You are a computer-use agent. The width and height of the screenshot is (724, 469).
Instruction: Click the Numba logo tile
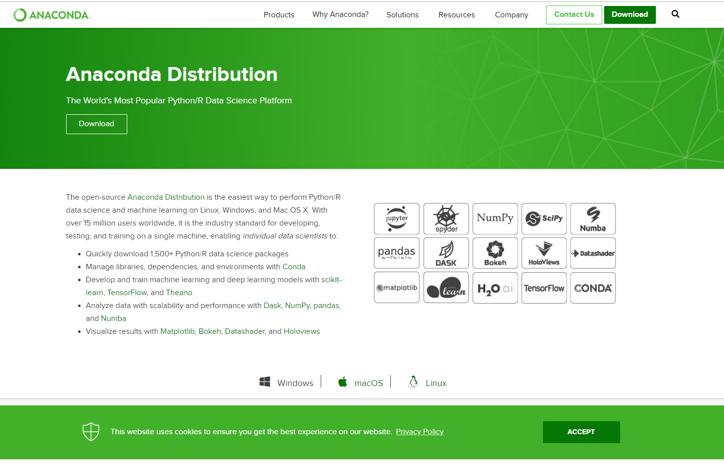click(x=593, y=219)
